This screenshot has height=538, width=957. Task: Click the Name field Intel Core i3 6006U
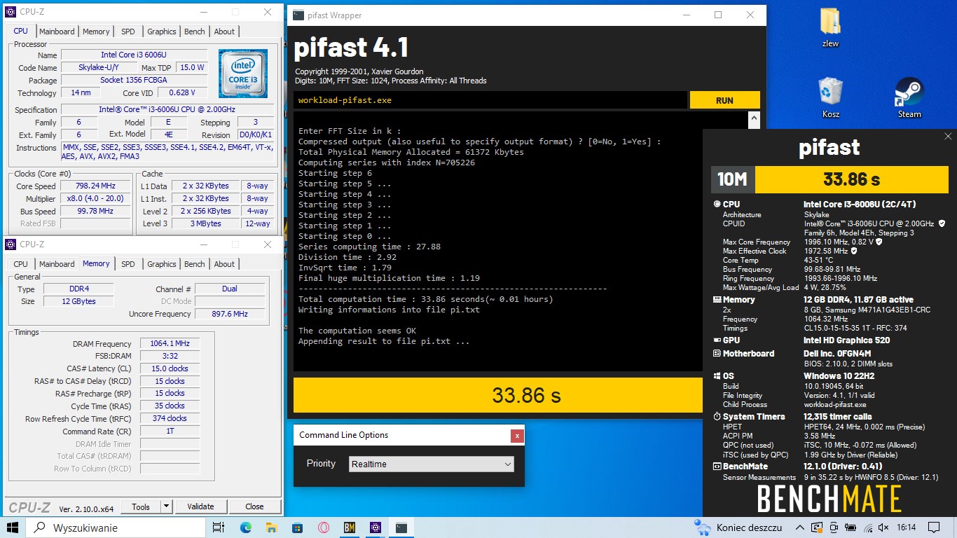click(x=135, y=55)
